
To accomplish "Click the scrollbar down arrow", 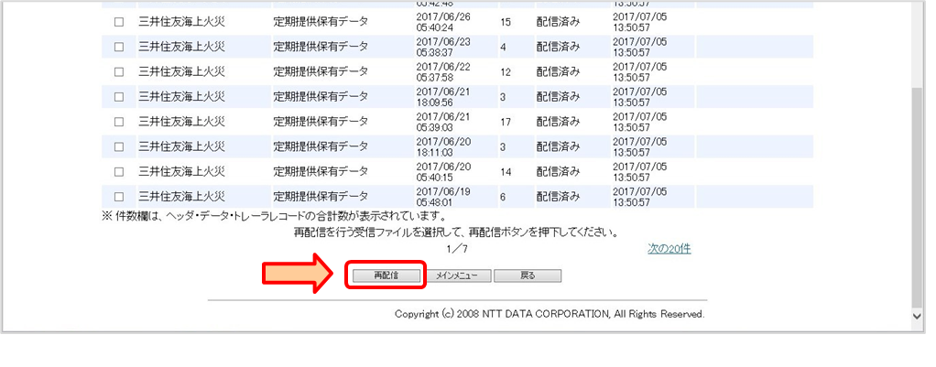I will (x=919, y=315).
